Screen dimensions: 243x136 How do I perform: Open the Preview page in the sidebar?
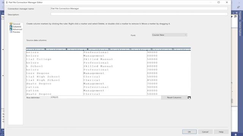tap(16, 32)
